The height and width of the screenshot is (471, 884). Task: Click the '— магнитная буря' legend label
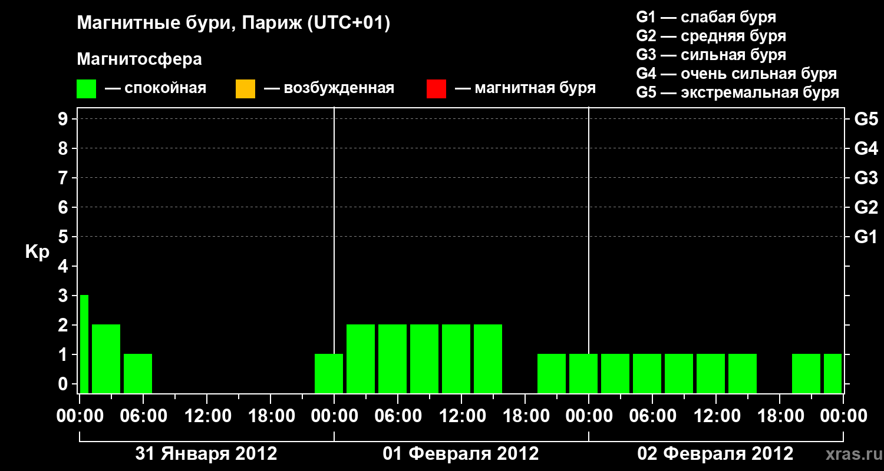[525, 89]
